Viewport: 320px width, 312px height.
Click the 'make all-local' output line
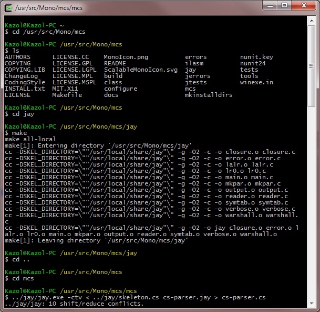[30, 139]
